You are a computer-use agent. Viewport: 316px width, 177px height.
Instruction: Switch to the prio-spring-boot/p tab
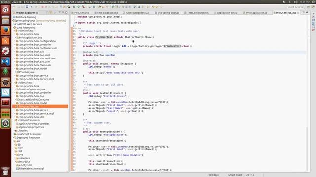167,13
